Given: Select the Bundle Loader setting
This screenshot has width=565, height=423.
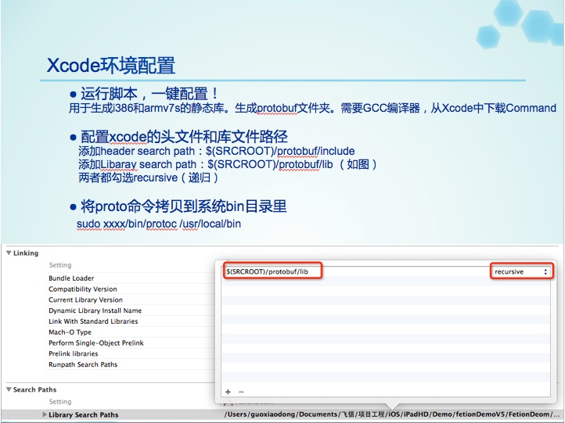Looking at the screenshot, I should [x=71, y=278].
